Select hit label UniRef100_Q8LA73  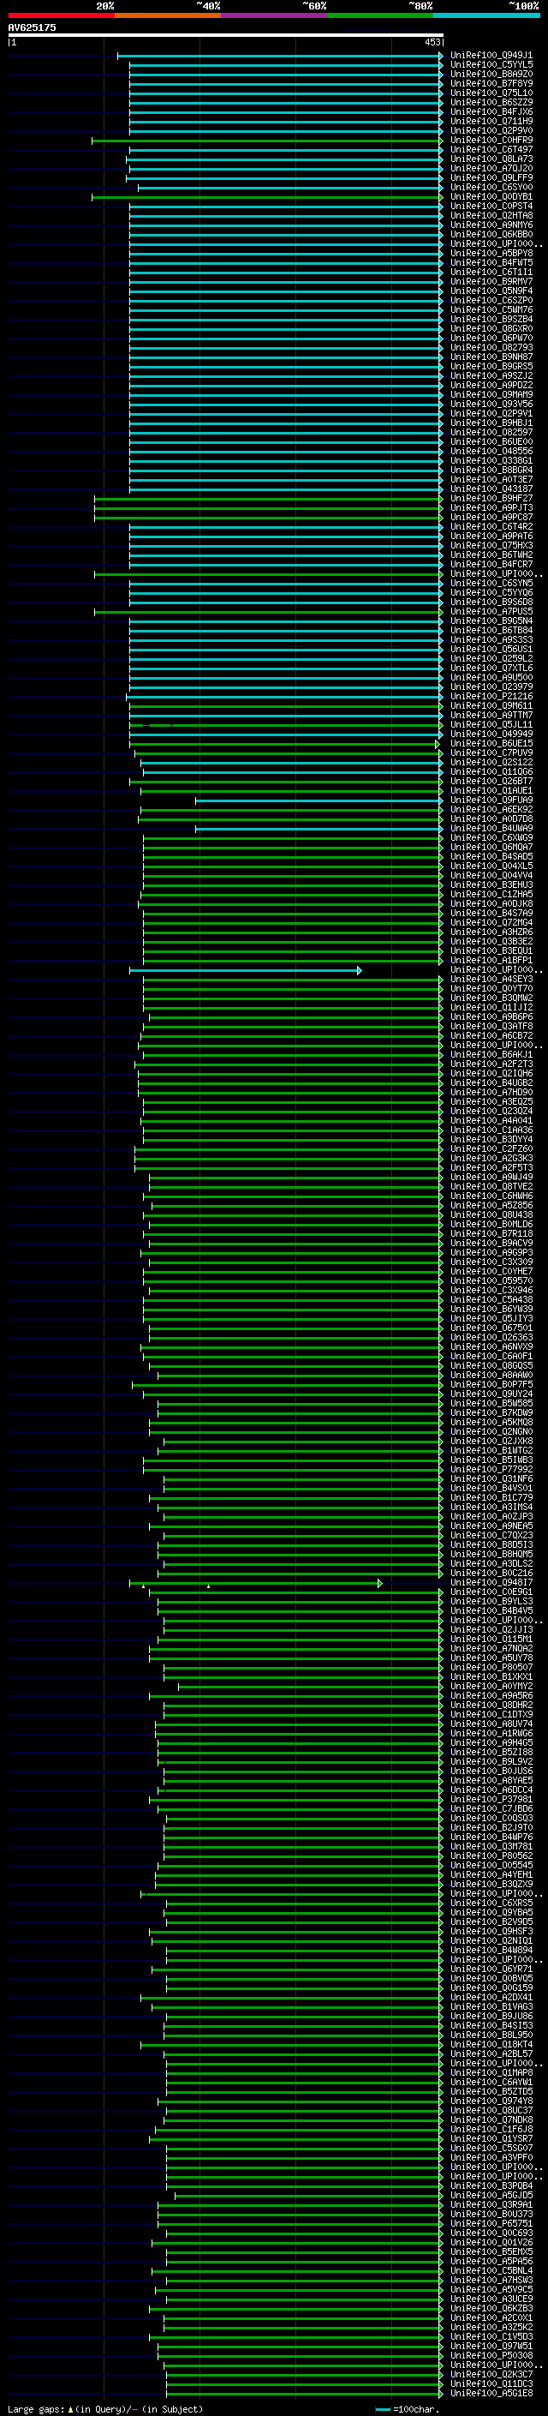[x=491, y=159]
